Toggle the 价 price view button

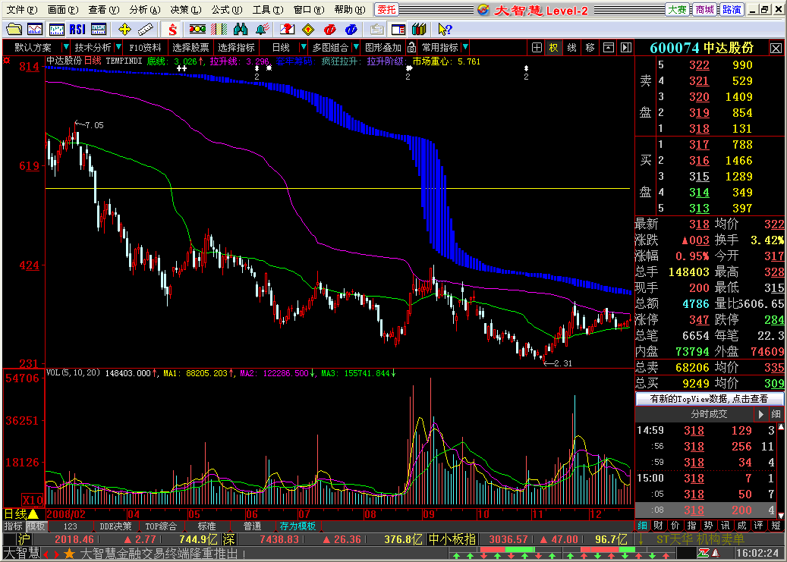[675, 526]
